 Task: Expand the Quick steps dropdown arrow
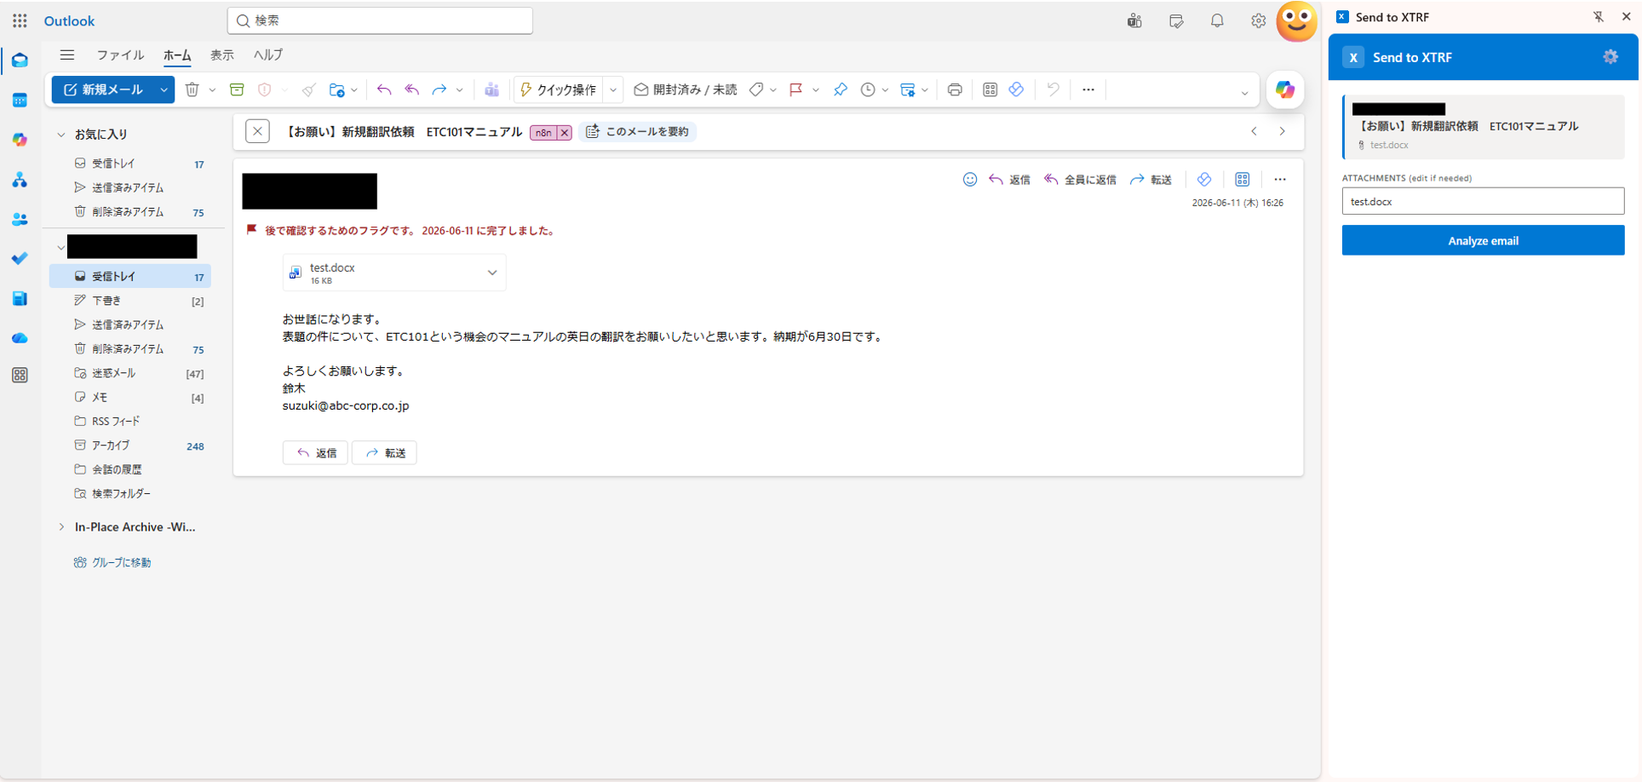(x=613, y=89)
